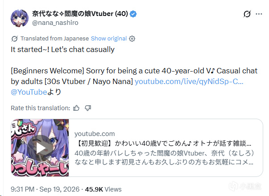Image resolution: width=269 pixels, height=196 pixels.
Task: Click the Grok icon before Translated from Japanese
Action: [14, 39]
